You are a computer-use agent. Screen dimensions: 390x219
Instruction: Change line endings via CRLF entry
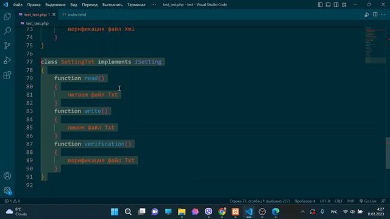coord(339,201)
